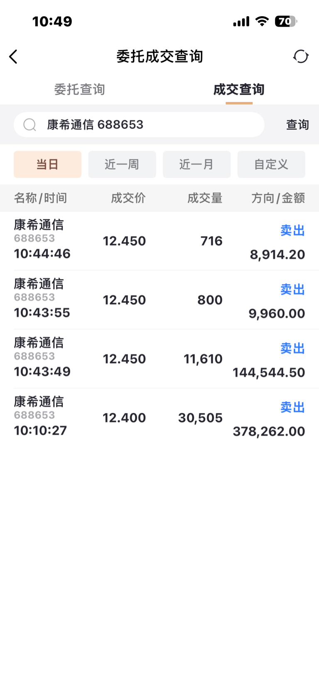
Task: Open the 10:44:46 trade record
Action: [x=159, y=241]
